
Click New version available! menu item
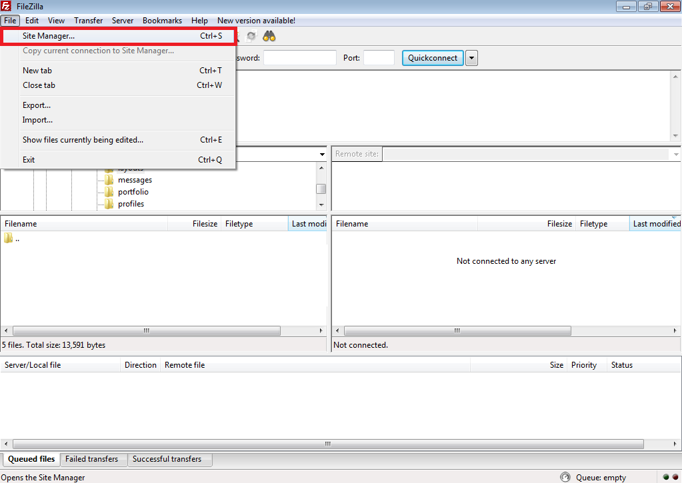point(256,21)
